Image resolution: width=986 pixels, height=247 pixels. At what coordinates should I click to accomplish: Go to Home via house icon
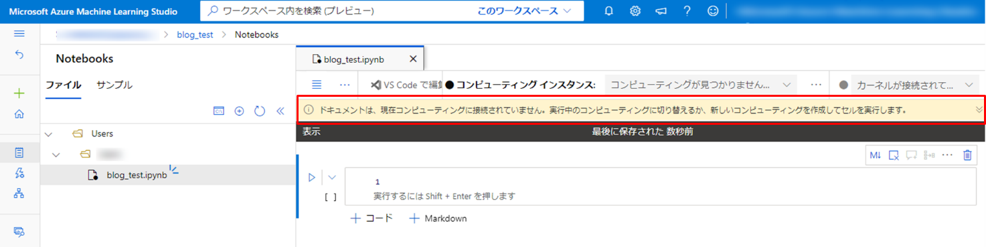19,113
